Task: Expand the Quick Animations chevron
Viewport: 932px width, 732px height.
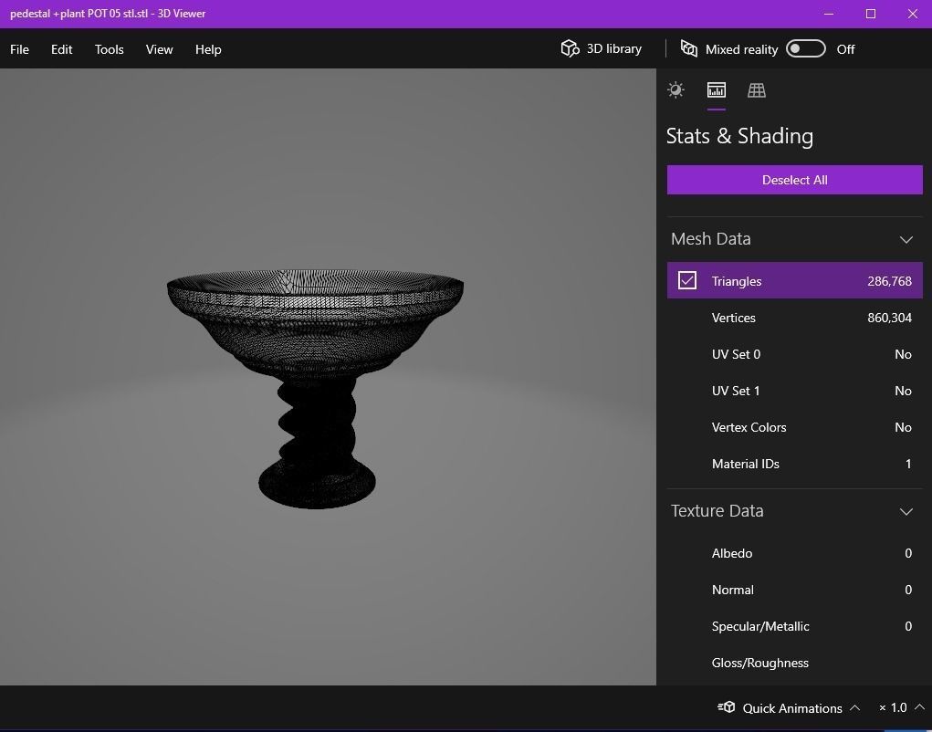Action: (854, 707)
